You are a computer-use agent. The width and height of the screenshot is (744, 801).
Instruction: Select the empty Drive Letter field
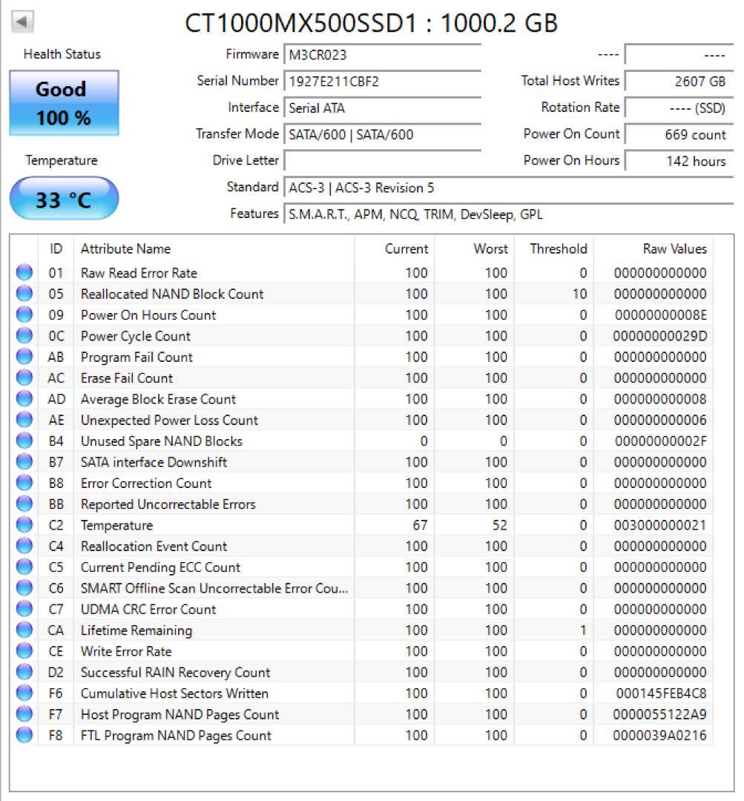[382, 161]
